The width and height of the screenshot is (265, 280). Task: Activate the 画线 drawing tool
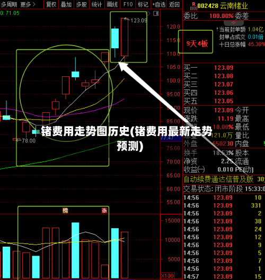point(112,4)
